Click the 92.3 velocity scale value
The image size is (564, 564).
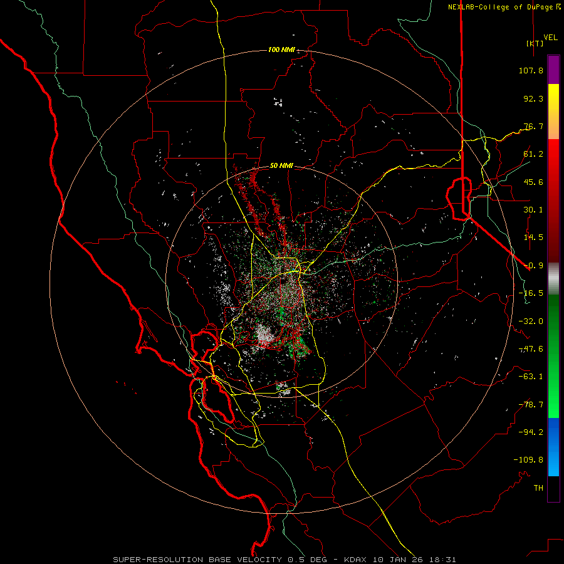(x=533, y=98)
